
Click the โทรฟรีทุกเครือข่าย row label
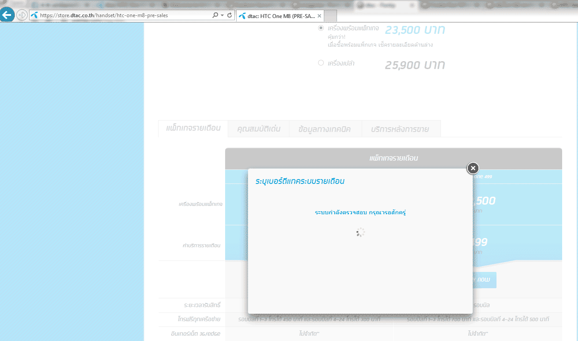pos(199,319)
